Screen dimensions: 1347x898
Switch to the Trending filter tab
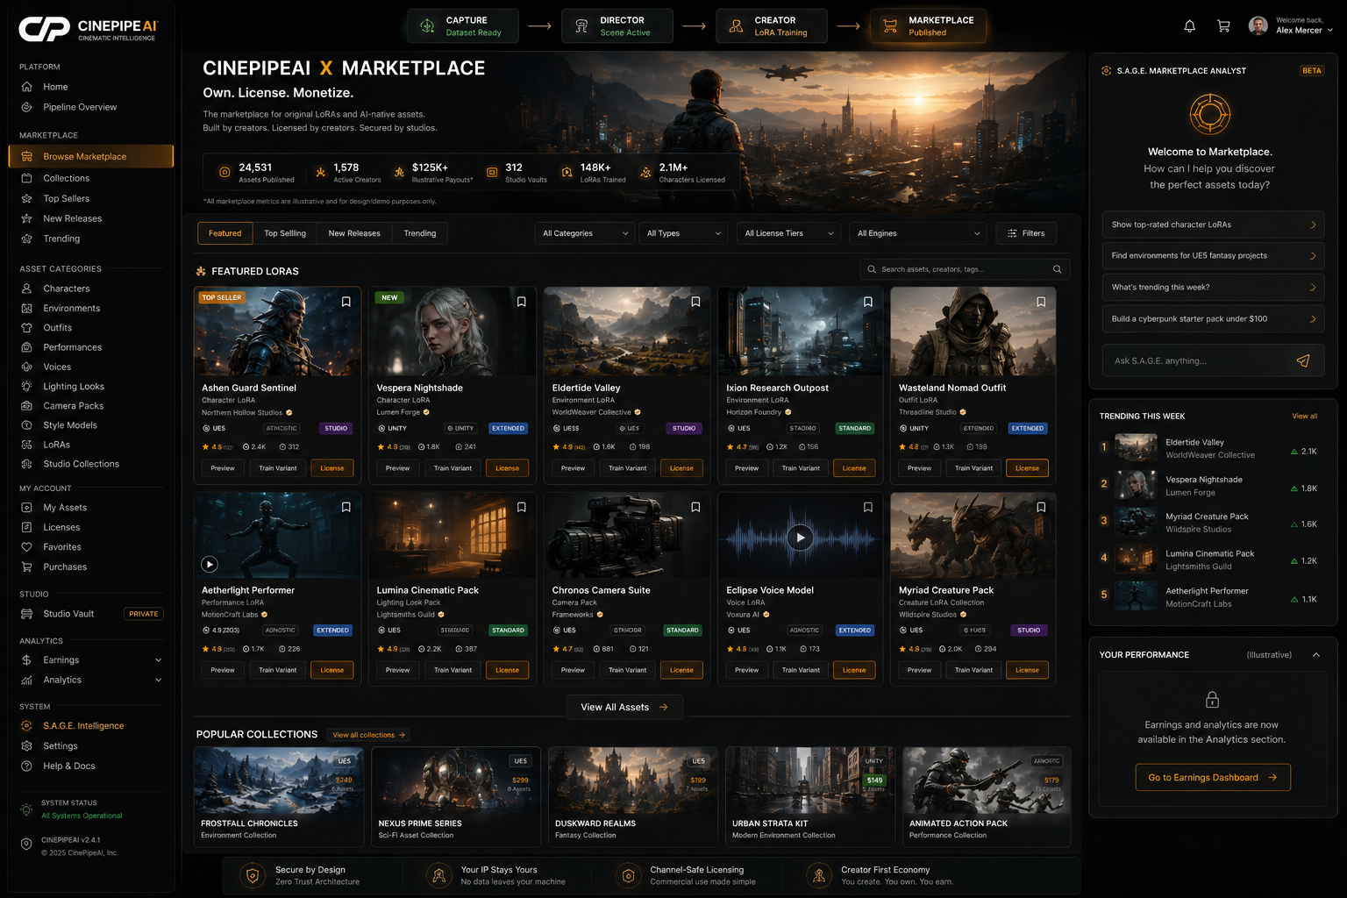[x=420, y=233]
